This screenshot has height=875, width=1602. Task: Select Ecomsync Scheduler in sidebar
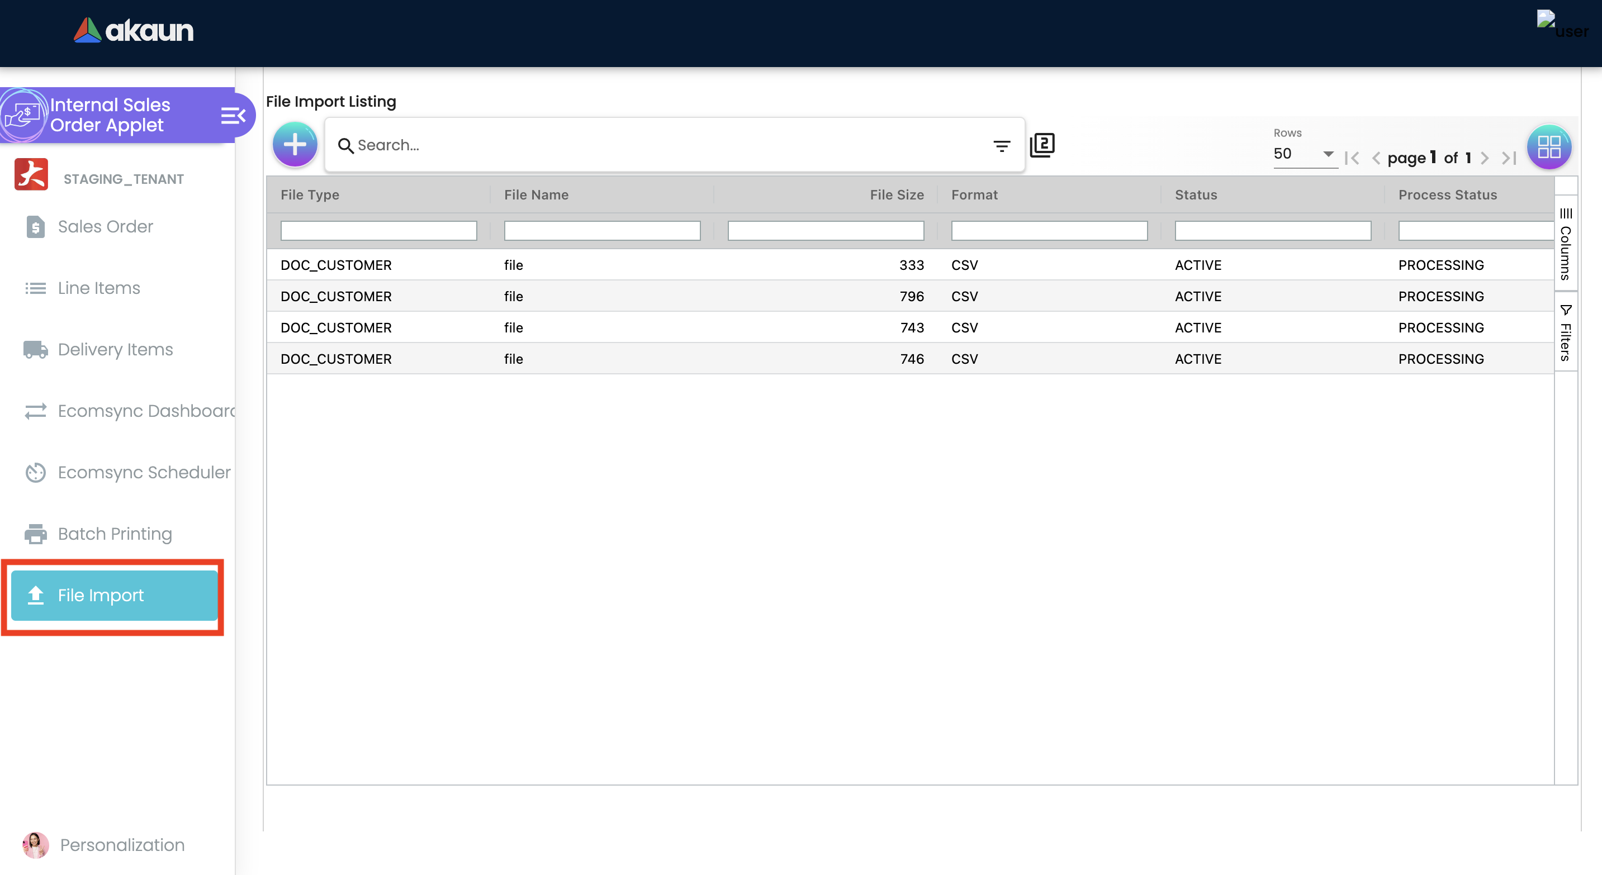point(144,472)
